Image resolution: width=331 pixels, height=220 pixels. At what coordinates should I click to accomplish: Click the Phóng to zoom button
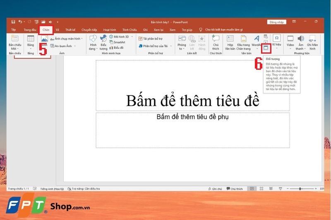[182, 43]
